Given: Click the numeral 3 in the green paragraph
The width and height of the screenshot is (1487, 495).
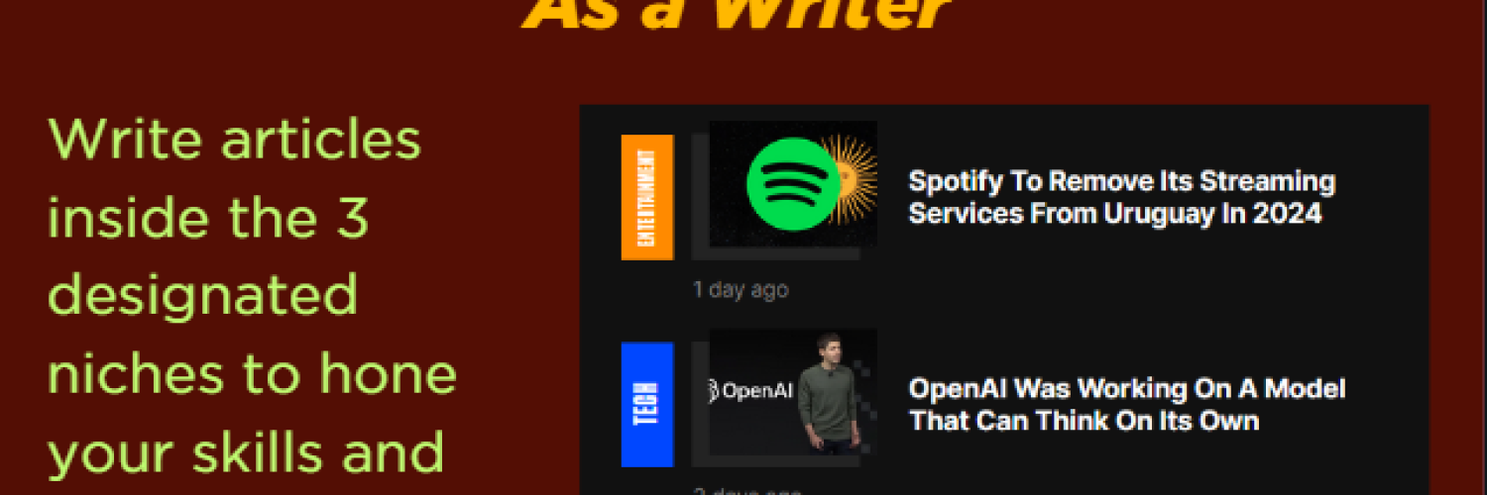Looking at the screenshot, I should click(353, 218).
